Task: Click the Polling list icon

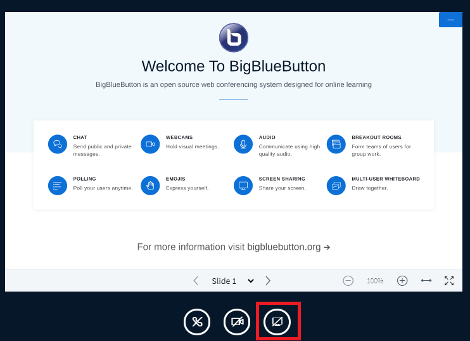Action: pos(58,186)
